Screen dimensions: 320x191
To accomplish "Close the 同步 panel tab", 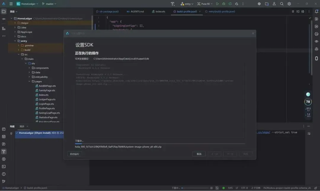I will click(x=27, y=127).
